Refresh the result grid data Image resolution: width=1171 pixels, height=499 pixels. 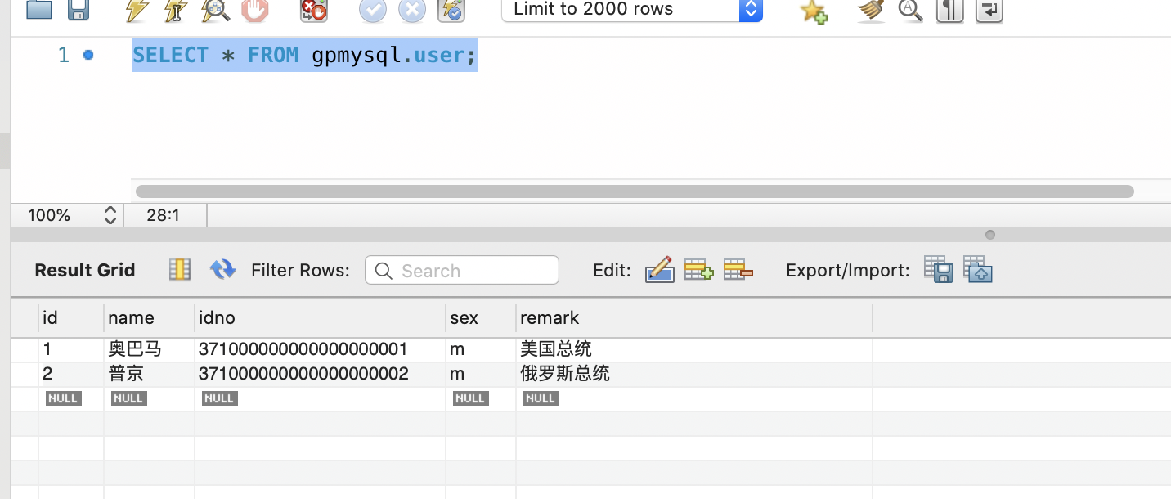click(222, 270)
